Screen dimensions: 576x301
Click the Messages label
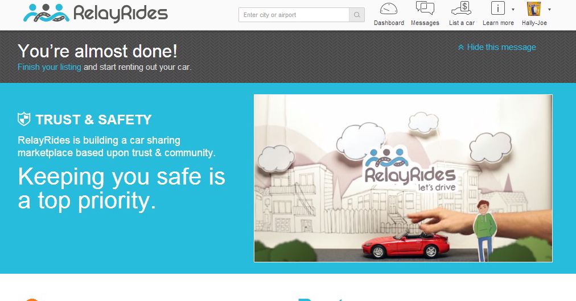pos(425,23)
